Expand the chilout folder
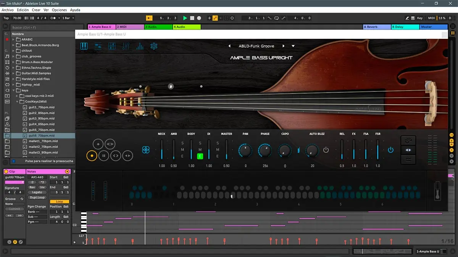Image resolution: width=458 pixels, height=257 pixels. pos(13,51)
